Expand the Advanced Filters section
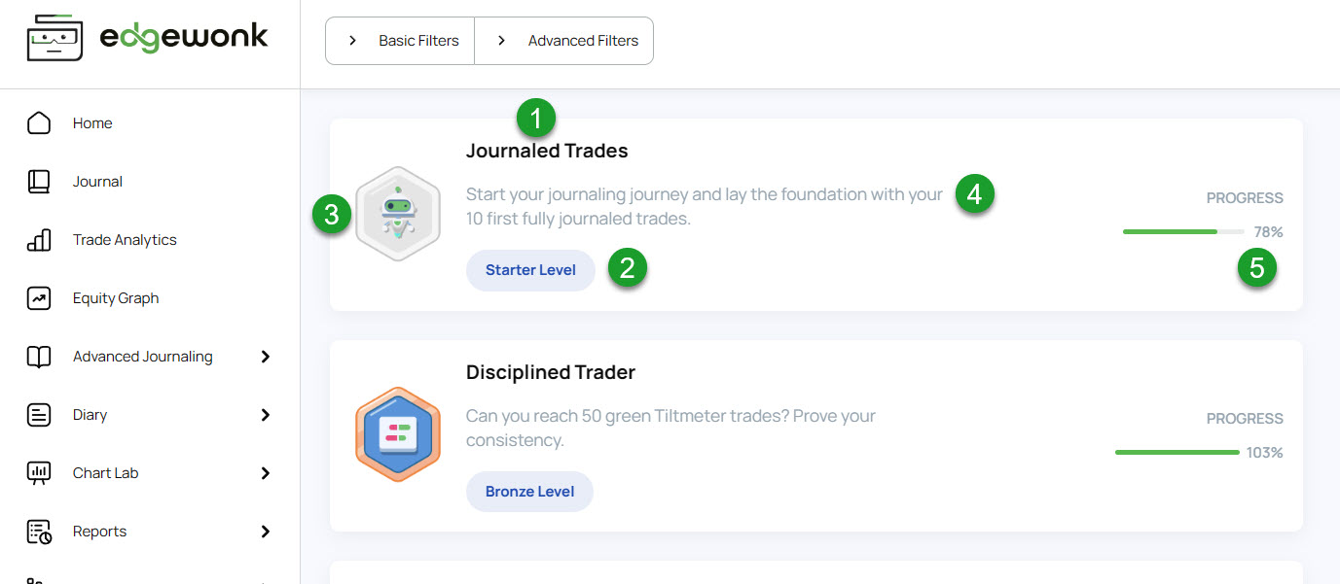The height and width of the screenshot is (584, 1340). (x=564, y=41)
